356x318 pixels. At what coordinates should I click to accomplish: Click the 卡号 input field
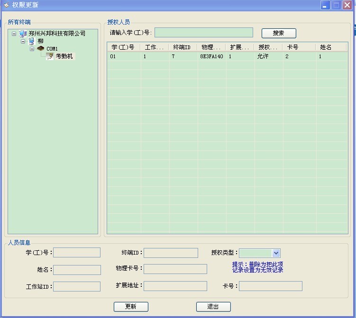271,286
